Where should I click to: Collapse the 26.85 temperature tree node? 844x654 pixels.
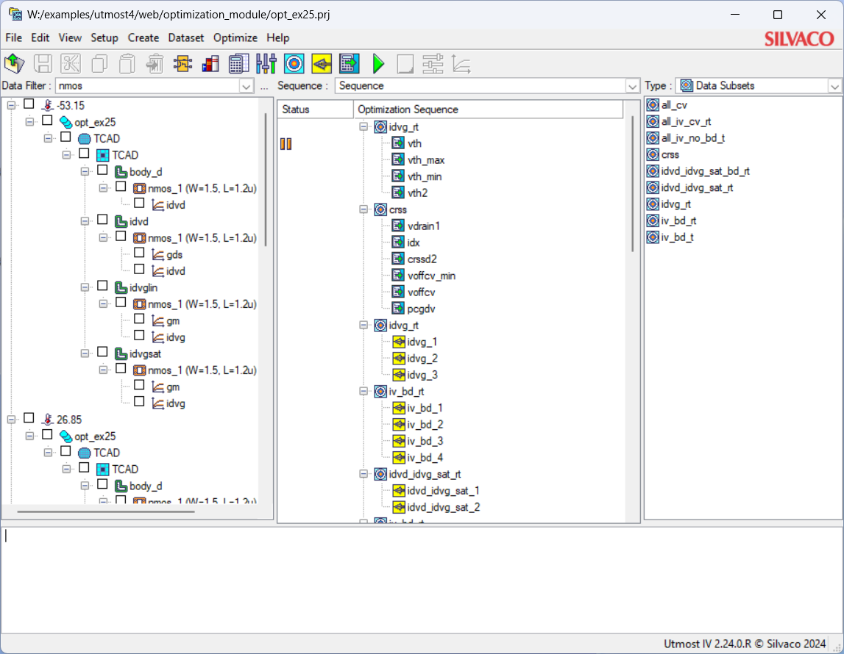tap(11, 419)
